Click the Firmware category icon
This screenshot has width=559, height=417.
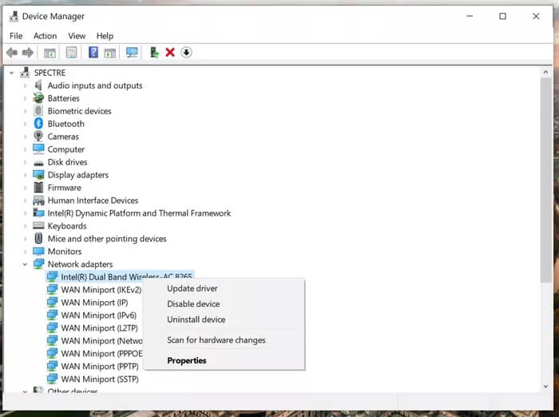[38, 187]
